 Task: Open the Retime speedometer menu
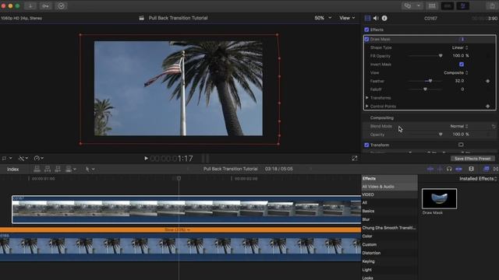pyautogui.click(x=38, y=158)
